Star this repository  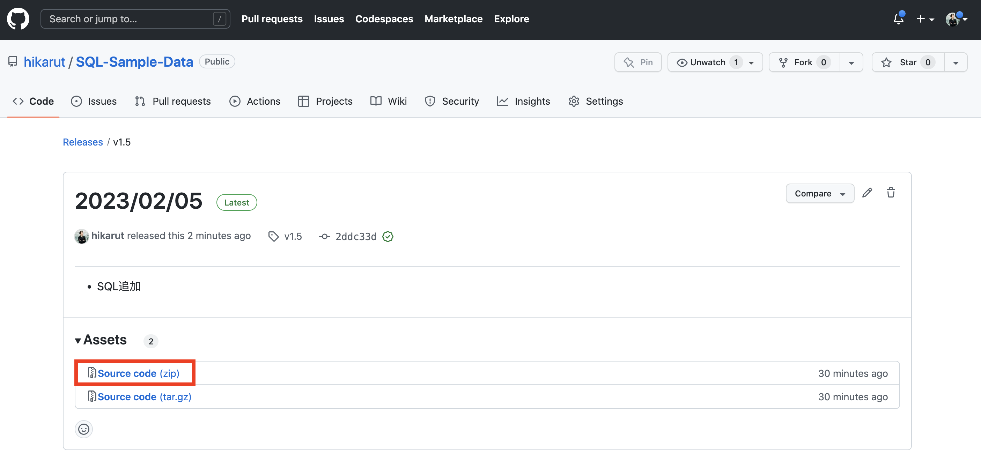pyautogui.click(x=908, y=62)
